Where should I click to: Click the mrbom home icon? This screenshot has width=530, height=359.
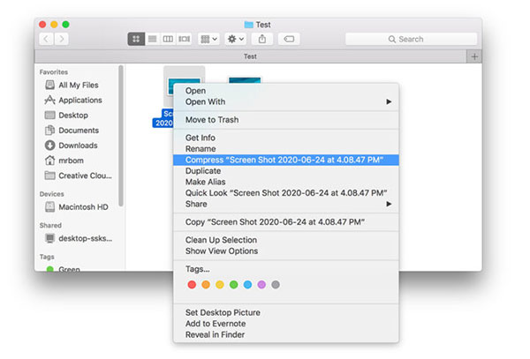(50, 161)
